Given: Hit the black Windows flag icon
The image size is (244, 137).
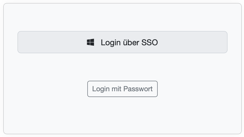Looking at the screenshot, I should point(91,42).
